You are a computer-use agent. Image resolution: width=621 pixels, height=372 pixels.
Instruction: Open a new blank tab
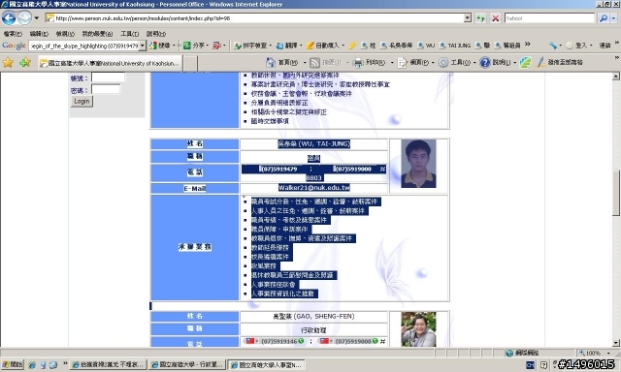point(190,63)
